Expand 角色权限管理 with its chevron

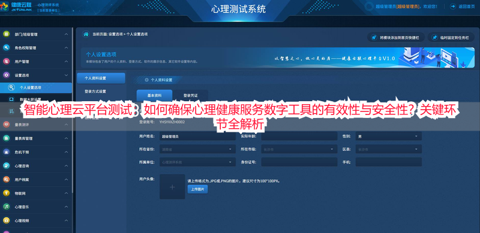tap(66, 48)
